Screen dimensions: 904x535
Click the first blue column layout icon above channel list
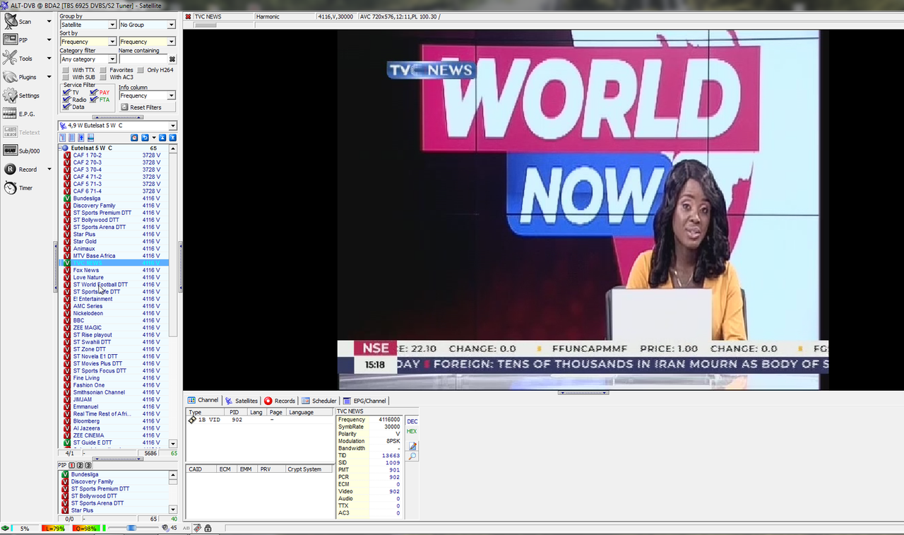click(62, 138)
